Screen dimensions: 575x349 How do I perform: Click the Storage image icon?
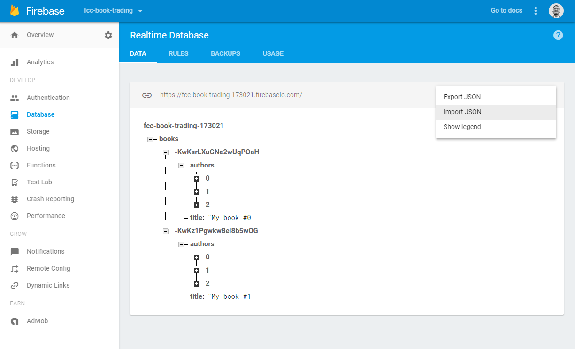tap(15, 131)
